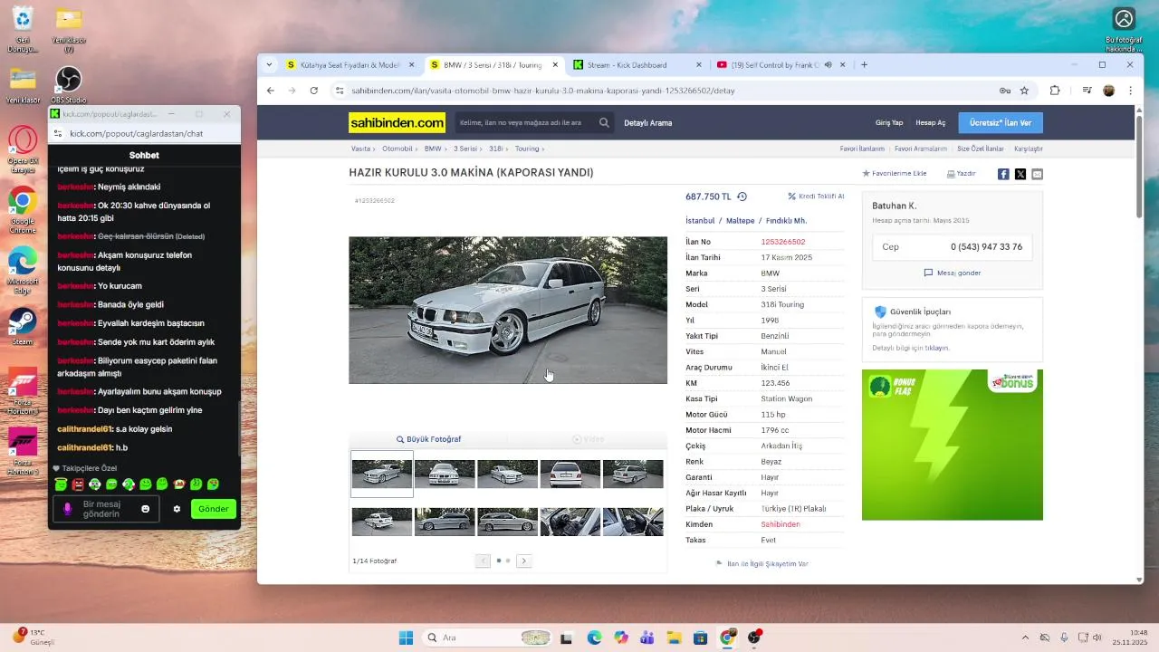This screenshot has height=652, width=1159.
Task: Share the listing on X
Action: pyautogui.click(x=1020, y=174)
